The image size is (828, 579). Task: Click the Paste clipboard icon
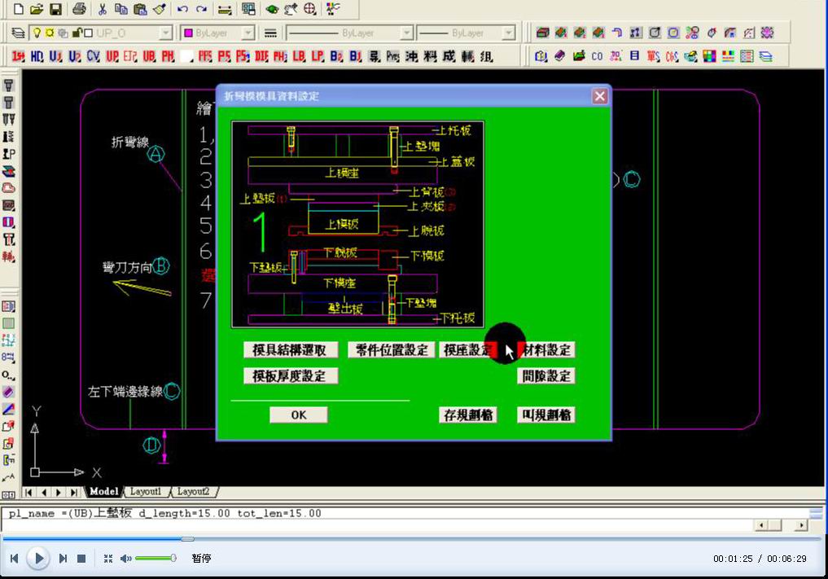[140, 9]
